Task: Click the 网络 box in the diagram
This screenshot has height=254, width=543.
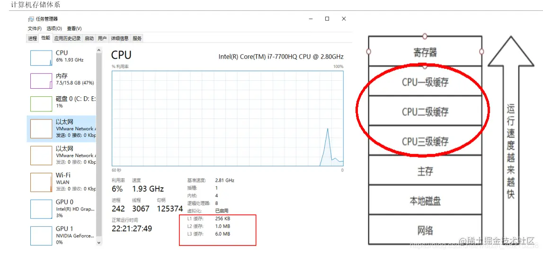Action: click(425, 230)
